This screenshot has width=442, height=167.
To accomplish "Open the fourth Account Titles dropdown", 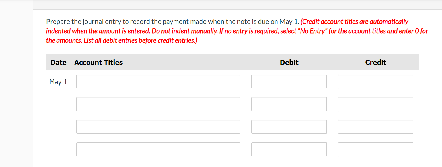I will click(158, 149).
